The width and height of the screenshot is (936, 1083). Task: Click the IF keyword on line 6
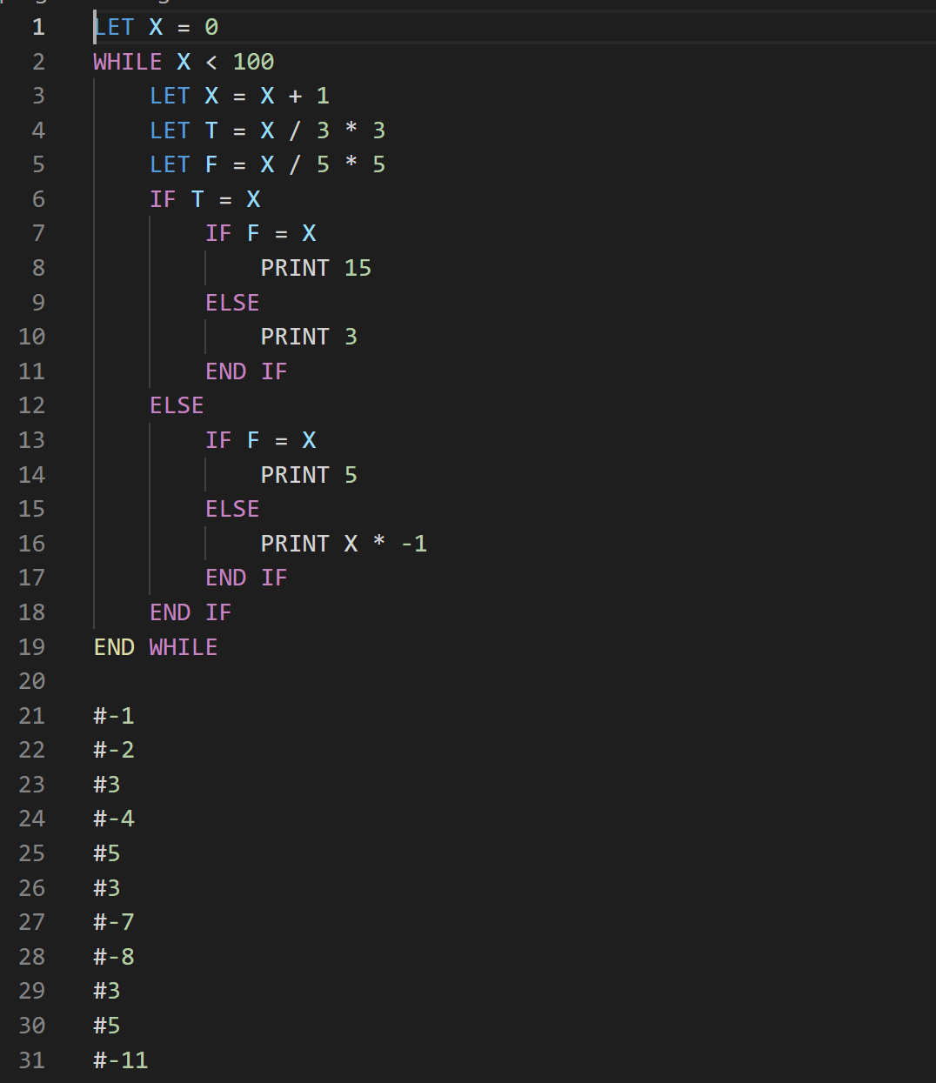click(163, 199)
